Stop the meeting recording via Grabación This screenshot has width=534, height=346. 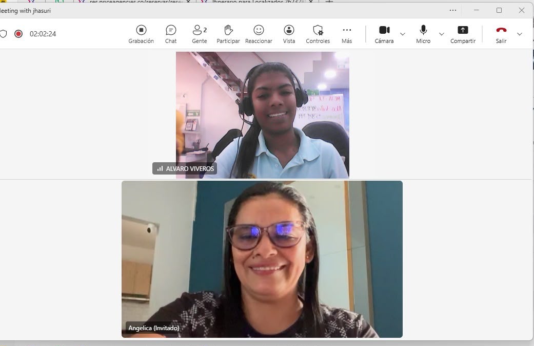point(141,34)
